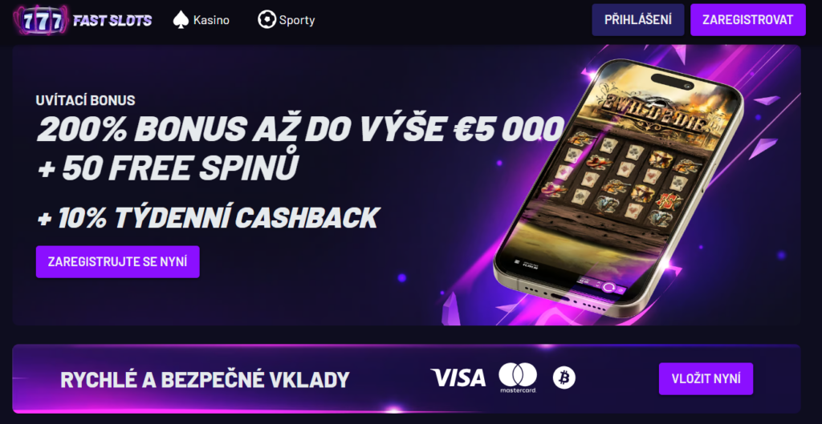Screen dimensions: 822x424
Task: Click the 777 slot machine logo icon
Action: pos(42,20)
